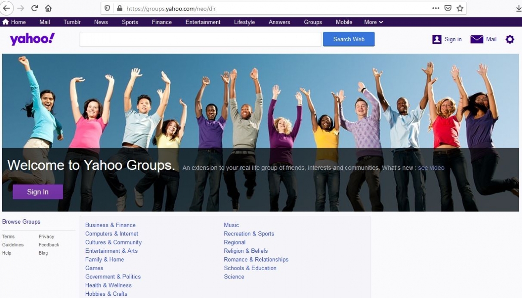Select Groups in the navbar
The image size is (522, 298).
(313, 22)
